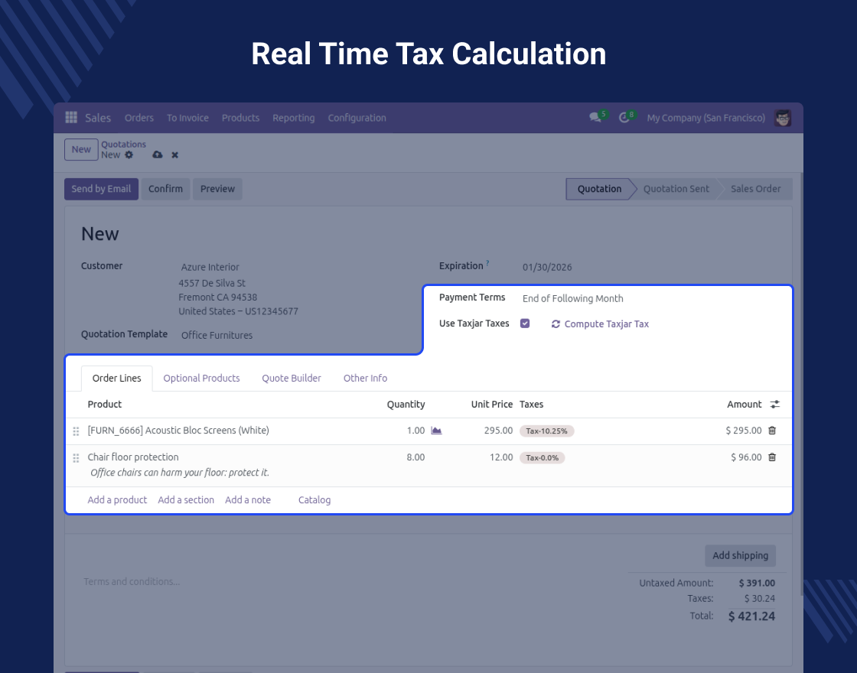Click the Quantity column header

click(x=406, y=405)
